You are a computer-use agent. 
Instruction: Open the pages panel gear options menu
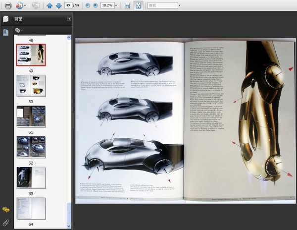(x=19, y=30)
